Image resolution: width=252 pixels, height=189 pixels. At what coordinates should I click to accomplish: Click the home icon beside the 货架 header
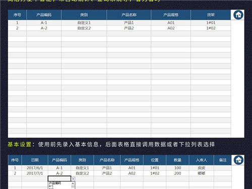click(238, 15)
